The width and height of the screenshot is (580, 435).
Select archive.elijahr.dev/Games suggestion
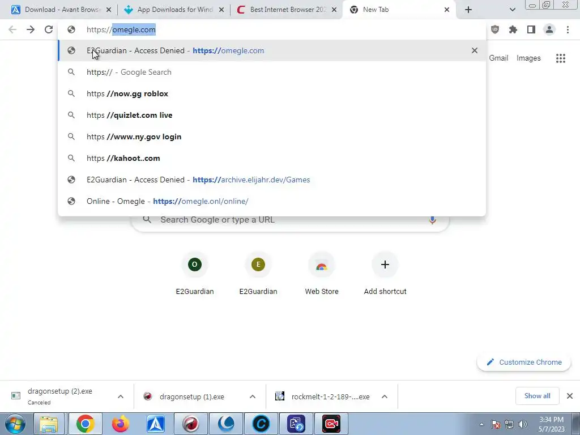tap(272, 180)
